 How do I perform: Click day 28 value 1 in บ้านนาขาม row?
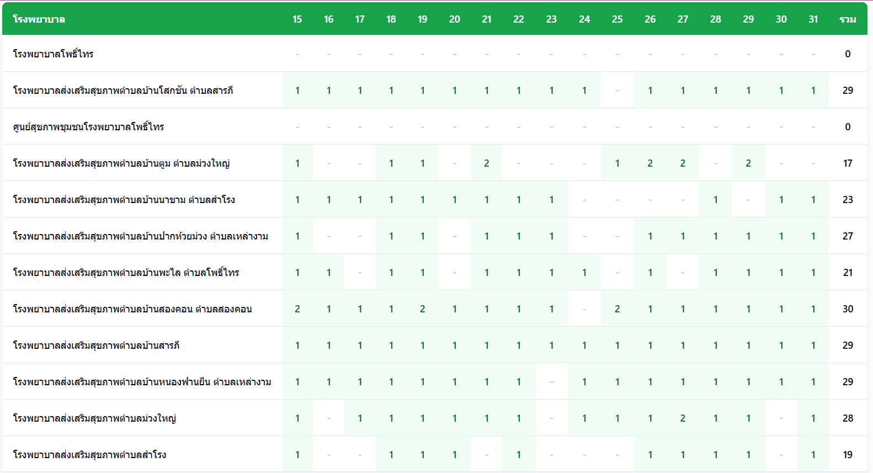(x=715, y=199)
